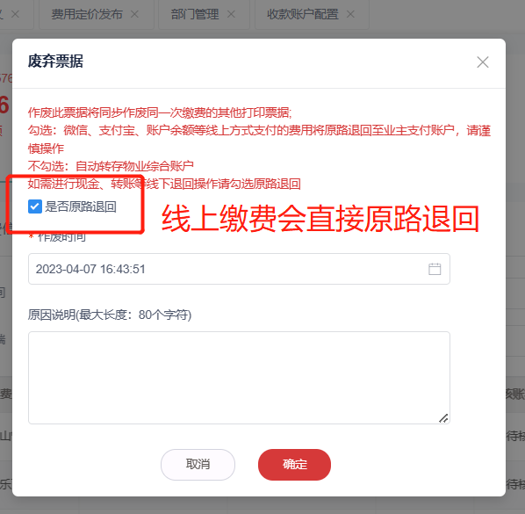Close the 费用定价发布 tab via its x
525x514 pixels.
point(134,14)
